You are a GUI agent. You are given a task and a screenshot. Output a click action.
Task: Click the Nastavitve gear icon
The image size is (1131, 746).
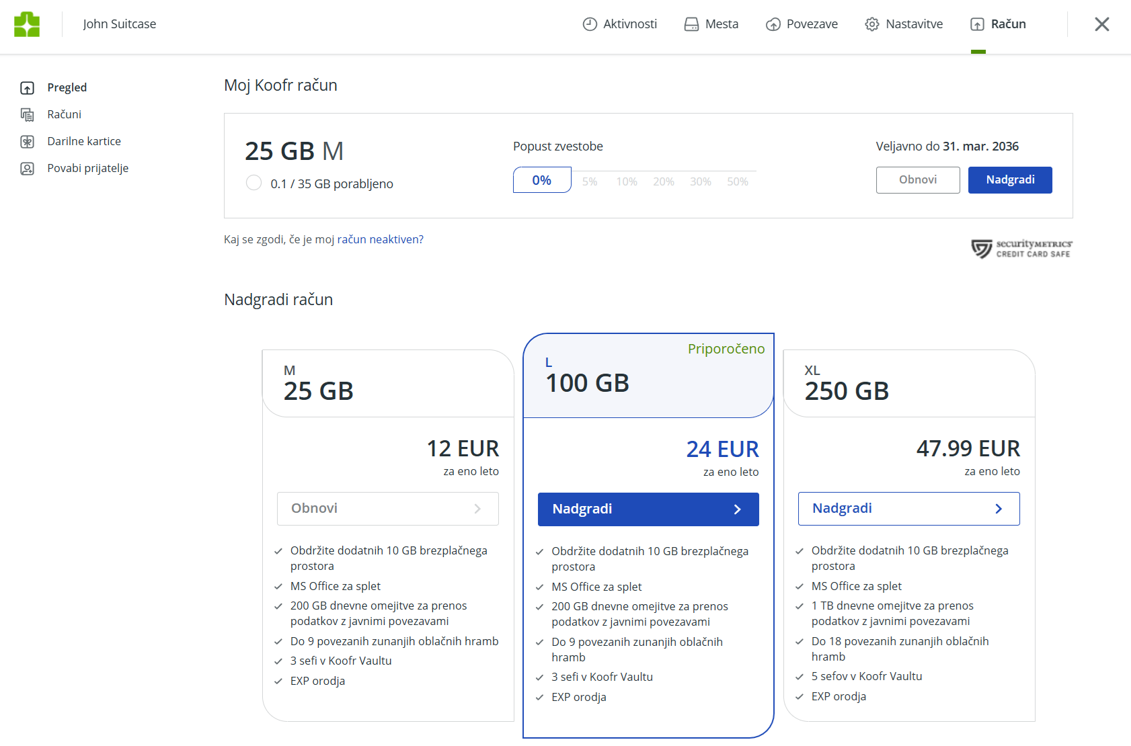click(872, 24)
